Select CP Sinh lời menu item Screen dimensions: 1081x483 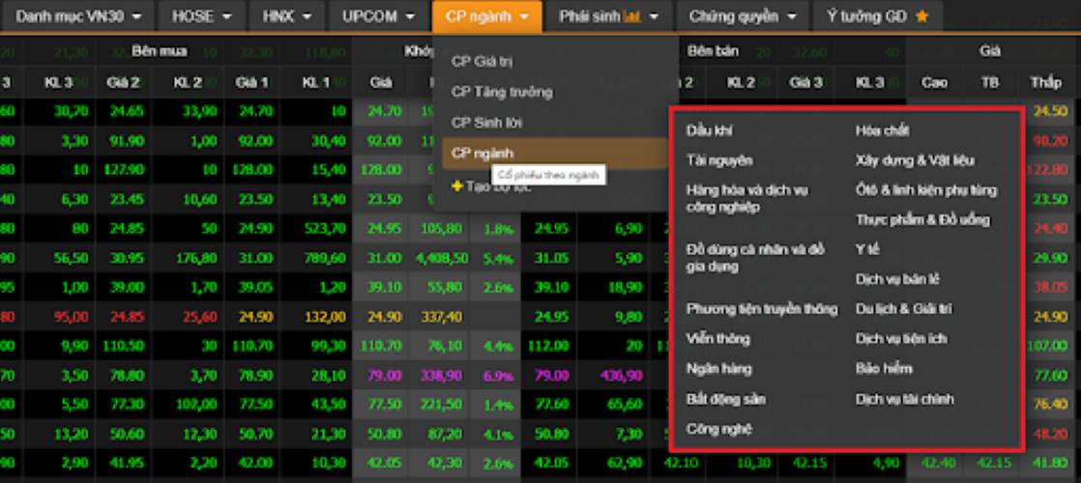click(487, 123)
